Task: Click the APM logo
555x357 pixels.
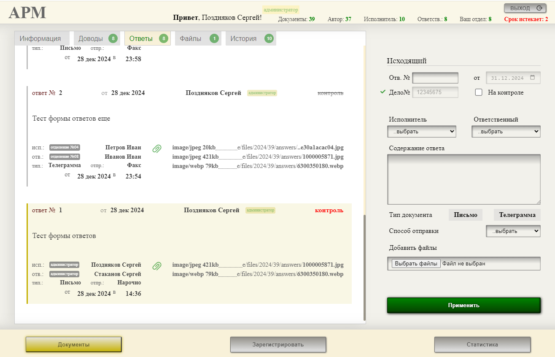Action: [x=27, y=13]
